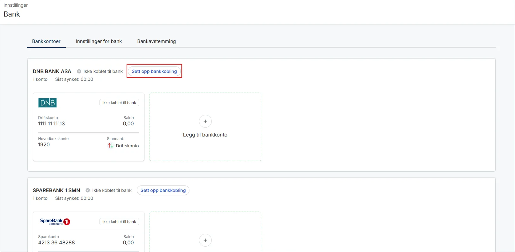Viewport: 515px width, 252px height.
Task: Click the Saldo 0,00 value on DNB card
Action: pos(129,124)
